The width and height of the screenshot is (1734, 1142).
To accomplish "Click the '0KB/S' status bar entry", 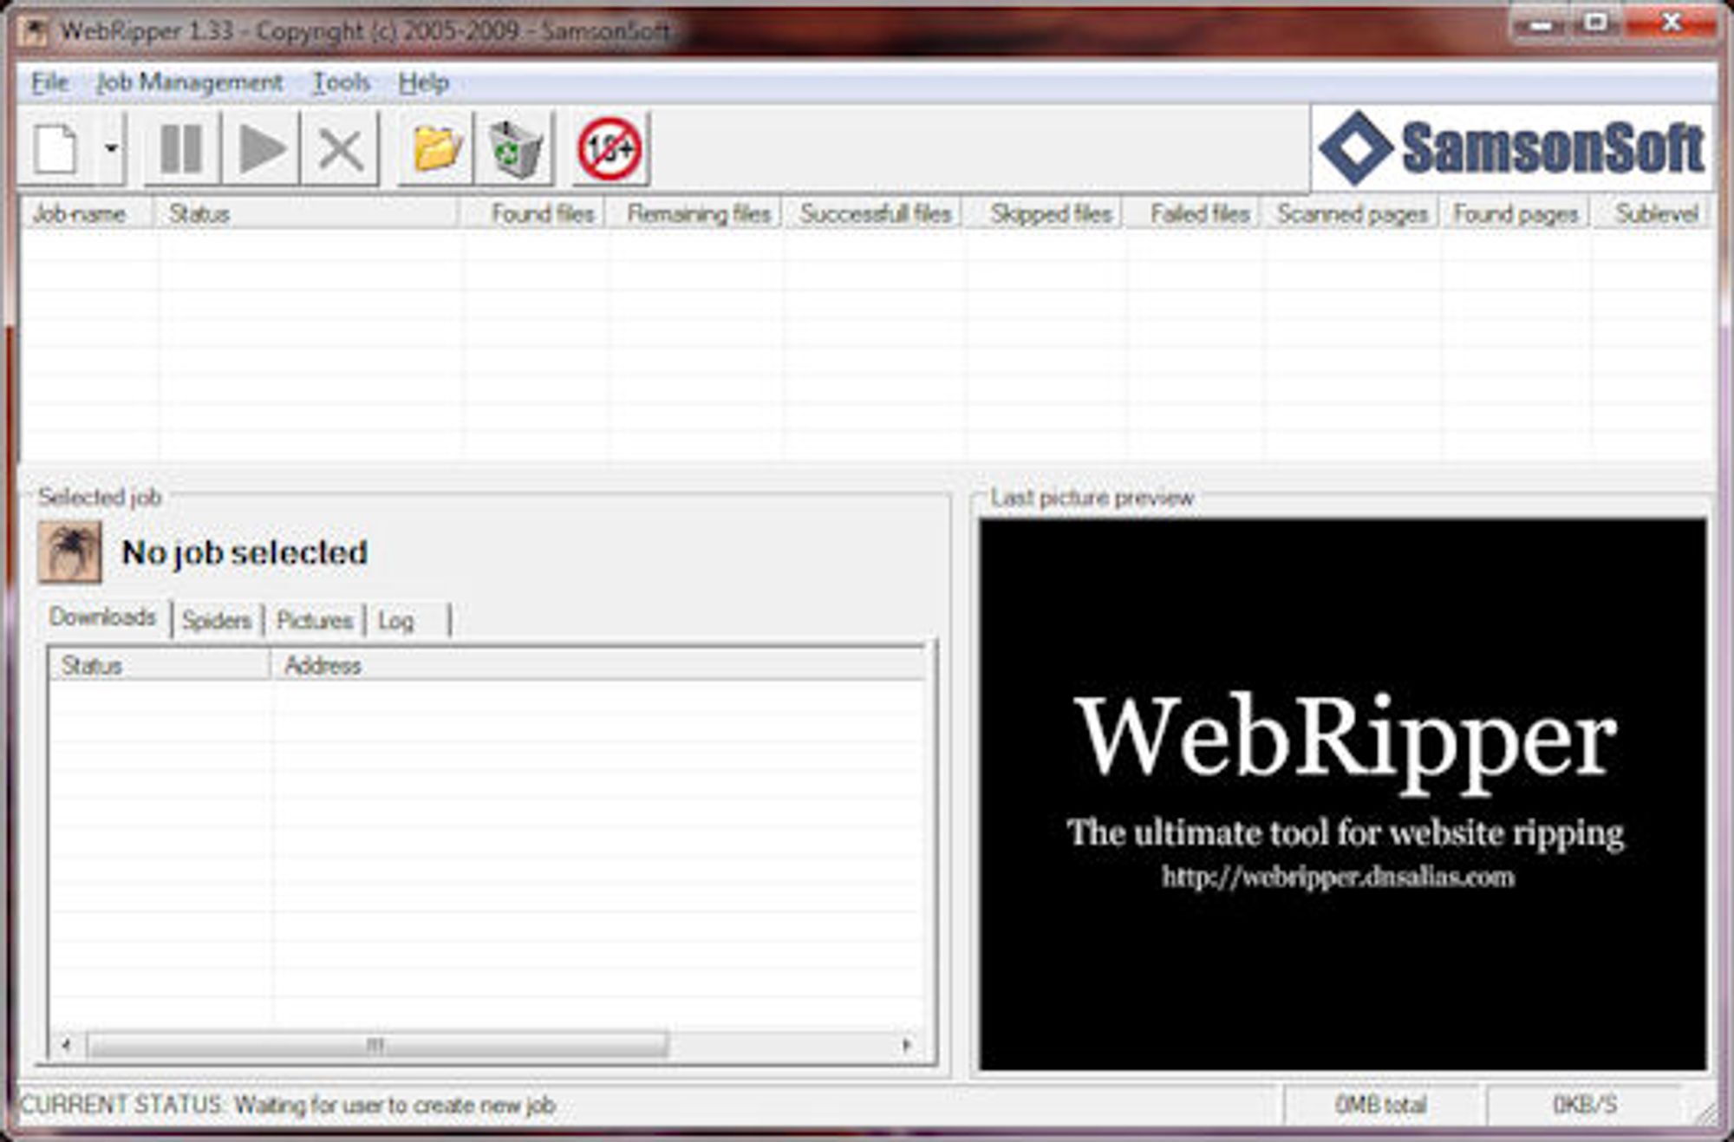I will click(x=1585, y=1105).
